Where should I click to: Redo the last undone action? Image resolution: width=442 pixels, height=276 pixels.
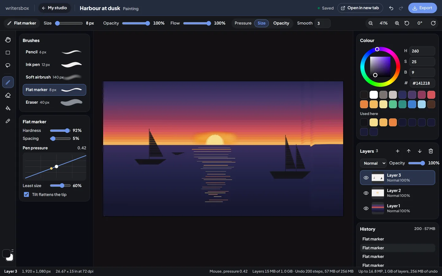(x=401, y=8)
